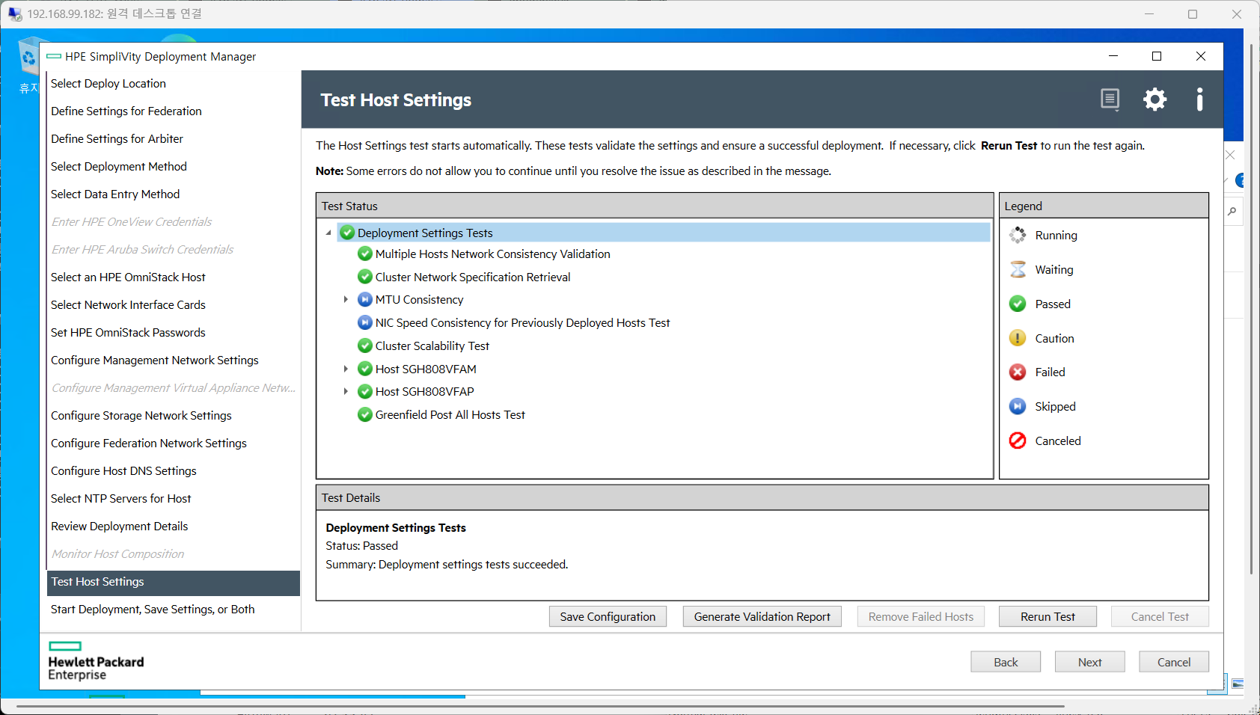Go to Select Deploy Location step
Screen dimensions: 1260x715
(x=108, y=84)
